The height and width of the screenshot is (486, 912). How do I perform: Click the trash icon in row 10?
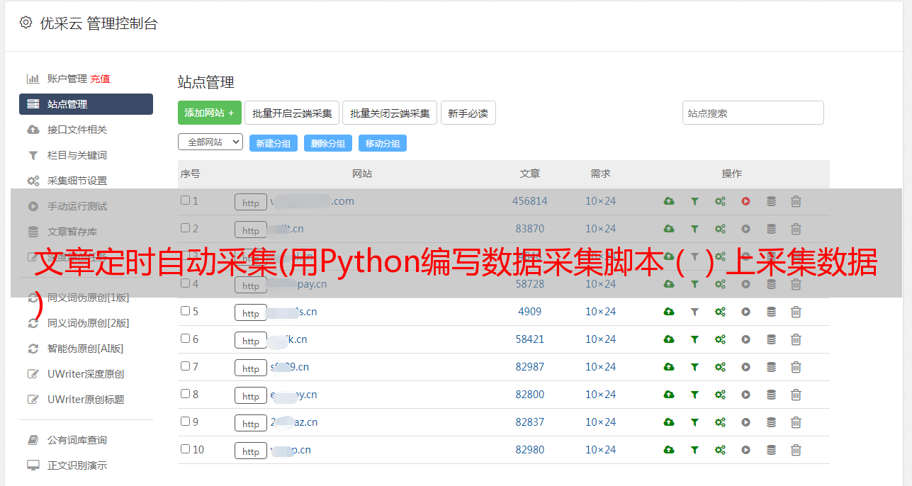pyautogui.click(x=796, y=450)
